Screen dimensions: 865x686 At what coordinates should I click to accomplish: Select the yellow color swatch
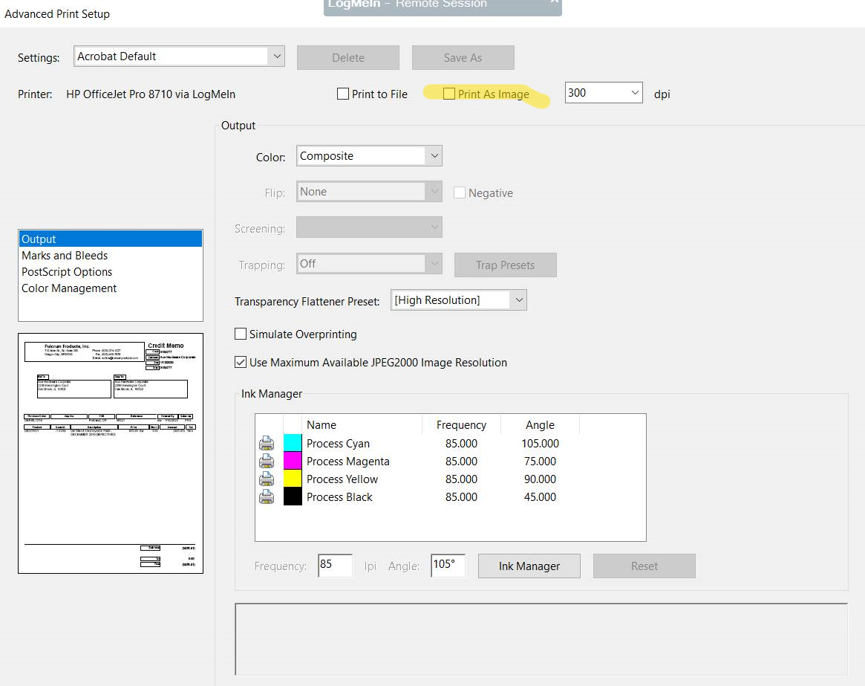[x=293, y=479]
